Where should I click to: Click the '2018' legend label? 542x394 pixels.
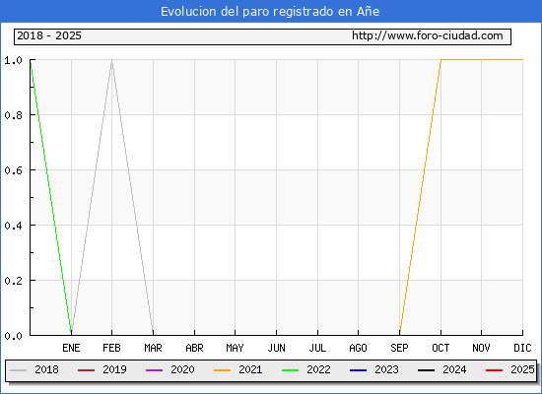46,369
